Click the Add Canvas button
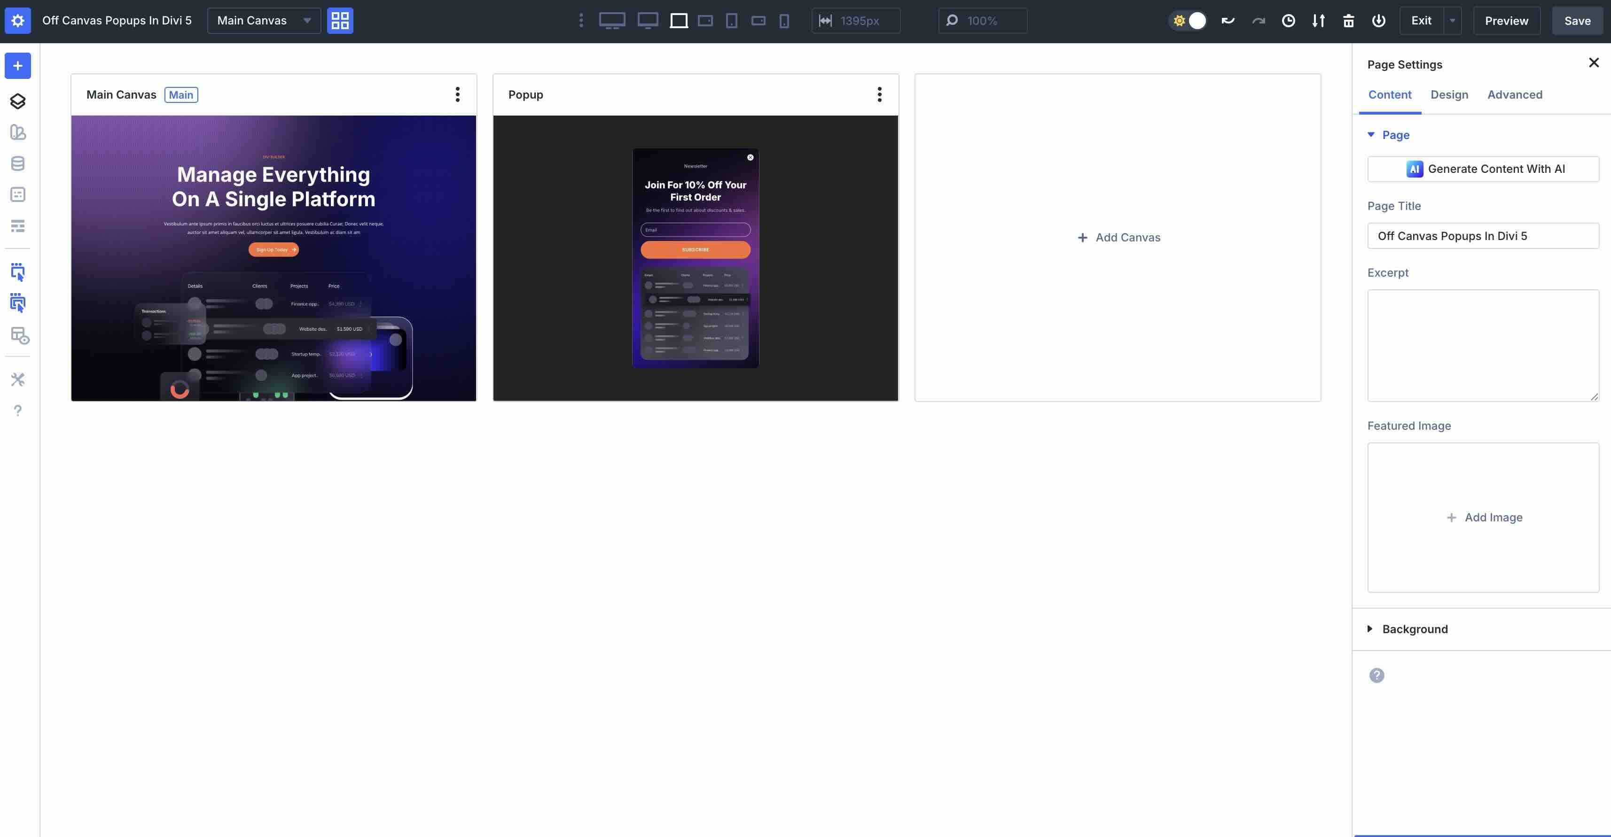The width and height of the screenshot is (1611, 837). 1118,237
